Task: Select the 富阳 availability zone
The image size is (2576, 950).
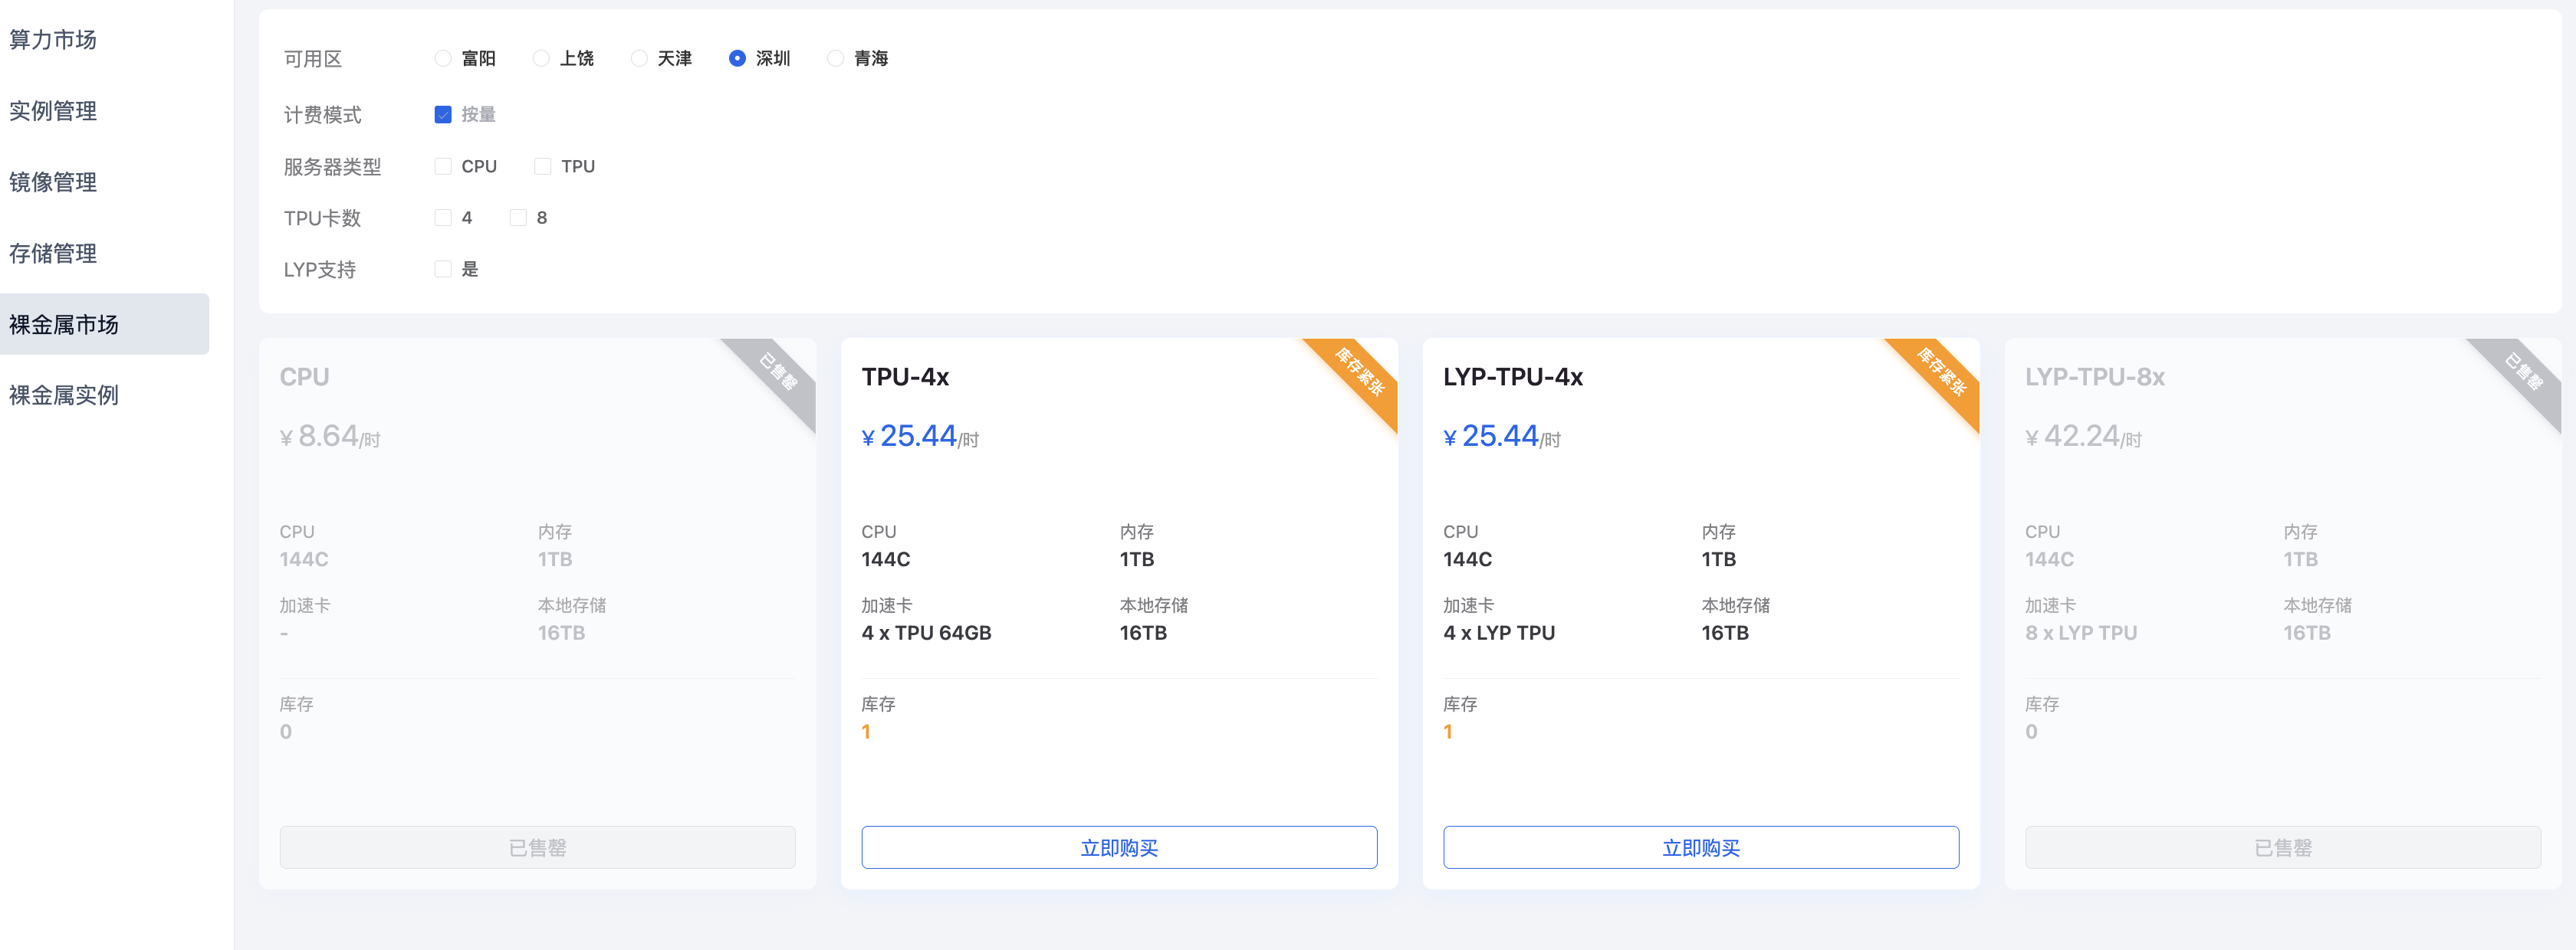Action: (x=443, y=59)
